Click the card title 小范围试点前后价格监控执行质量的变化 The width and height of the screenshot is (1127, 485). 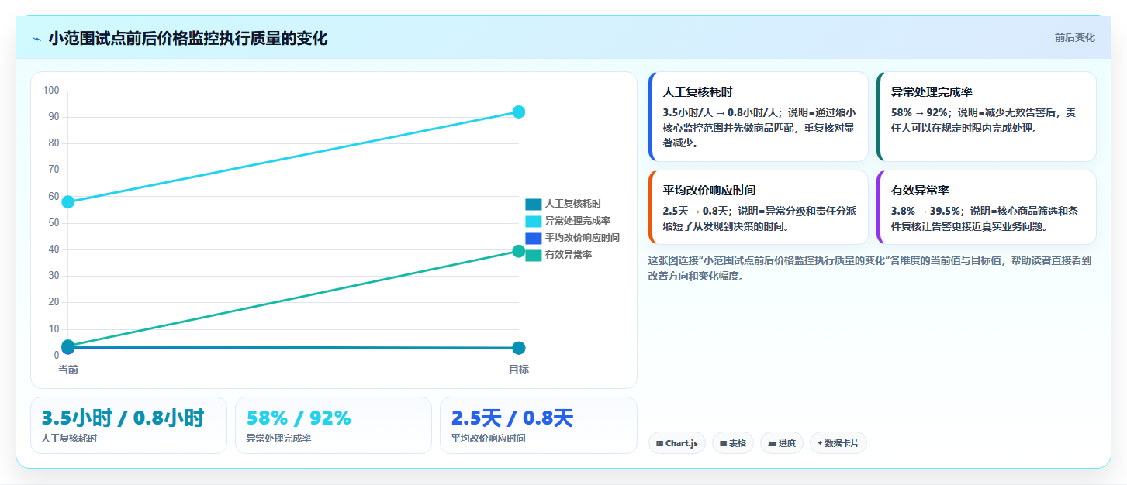tap(188, 38)
